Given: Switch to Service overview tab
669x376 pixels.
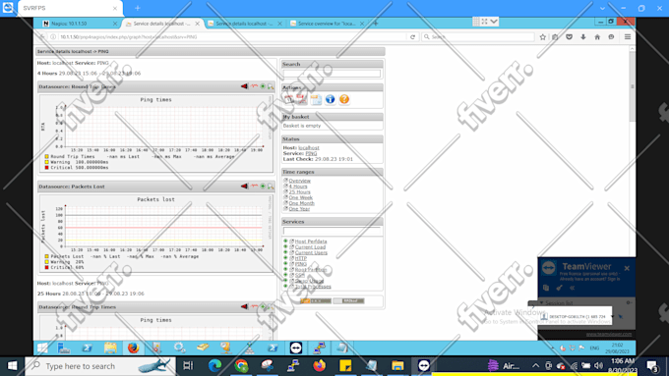Looking at the screenshot, I should [327, 24].
